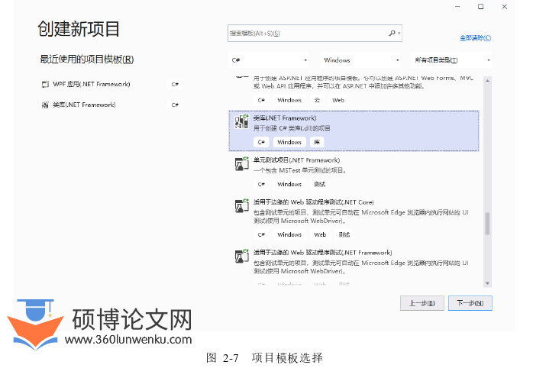Click the Web 驱动程序测试(.NET Framework) flask icon
The height and width of the screenshot is (368, 546).
pos(242,257)
